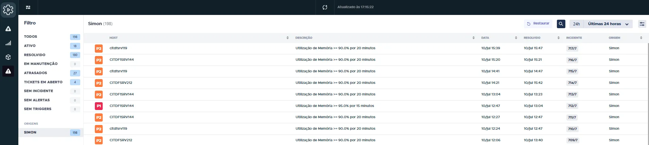
Task: Click the P2 badge for incident 714/7
Action: (99, 83)
